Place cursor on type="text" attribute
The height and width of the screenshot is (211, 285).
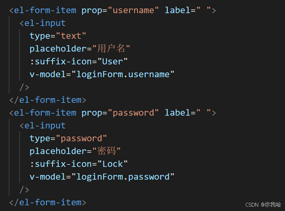coord(58,36)
